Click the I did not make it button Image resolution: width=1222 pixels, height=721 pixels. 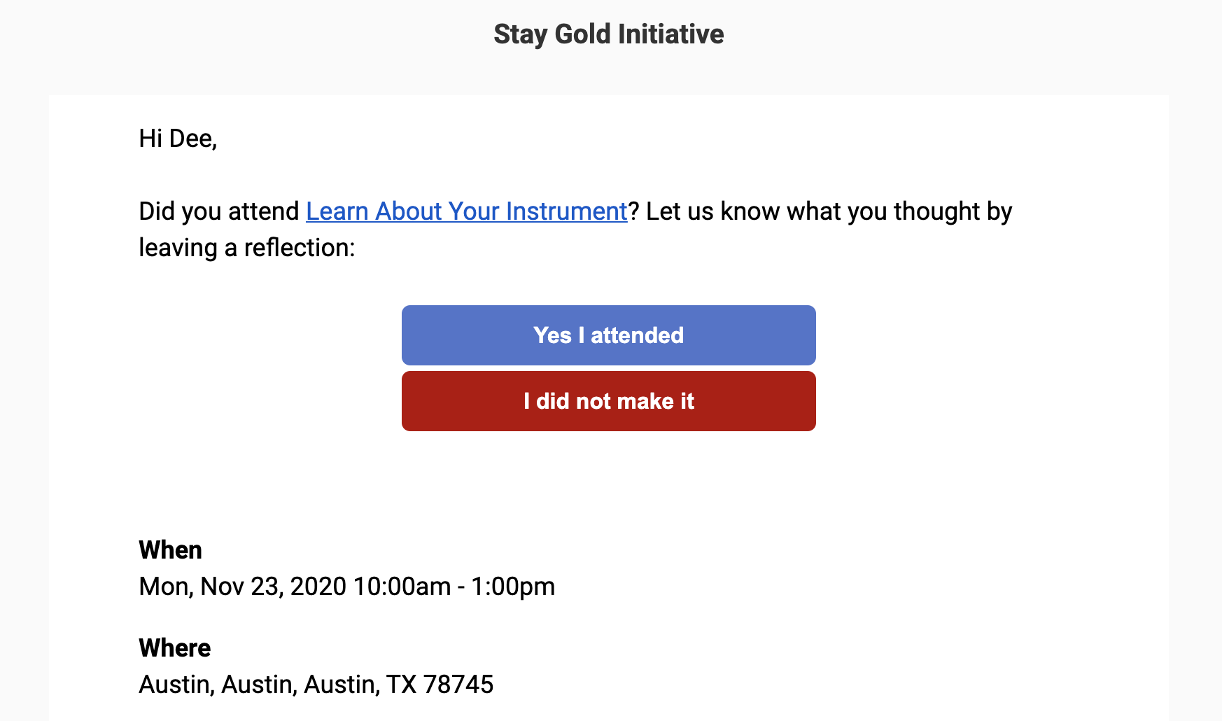[x=609, y=401]
